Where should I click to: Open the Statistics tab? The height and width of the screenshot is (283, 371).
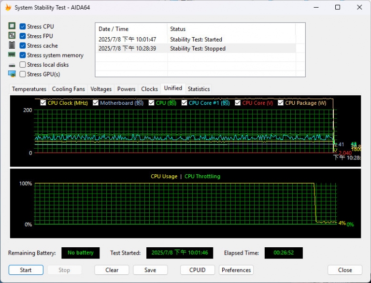199,89
